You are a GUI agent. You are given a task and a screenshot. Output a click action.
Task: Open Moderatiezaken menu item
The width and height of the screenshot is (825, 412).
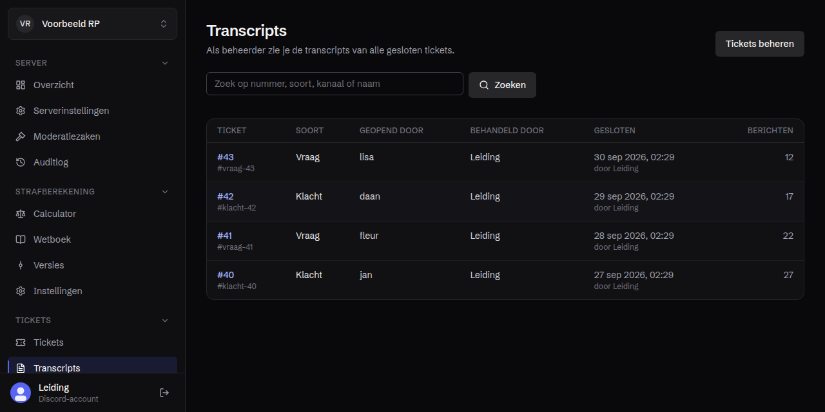92,136
